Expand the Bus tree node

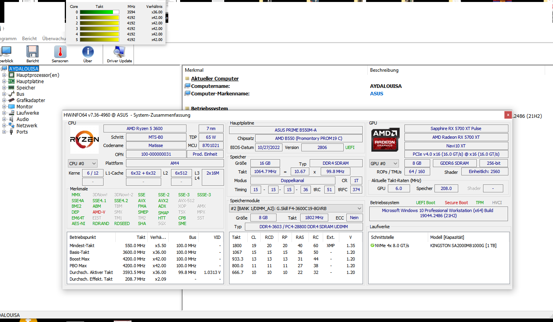click(4, 94)
